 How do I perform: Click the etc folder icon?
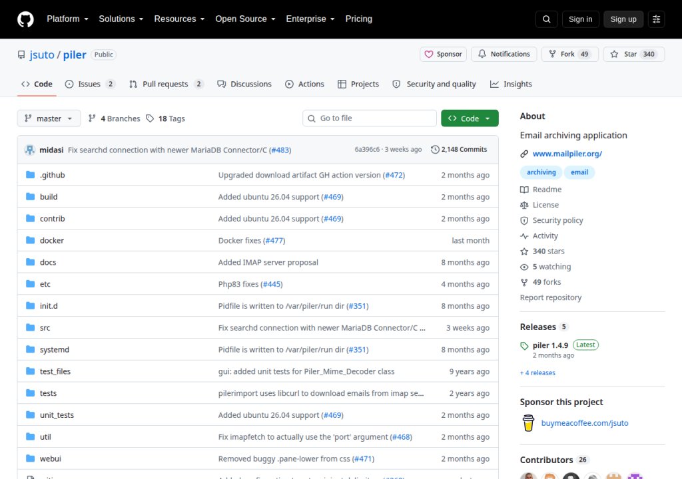30,284
